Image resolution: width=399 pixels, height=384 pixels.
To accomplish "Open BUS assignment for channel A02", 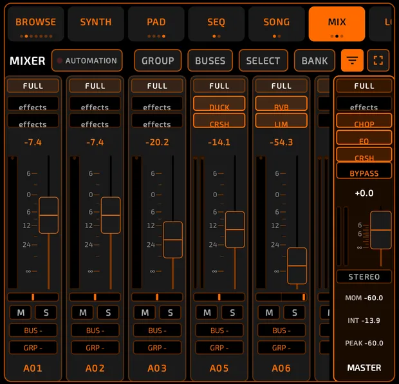I will (x=95, y=331).
